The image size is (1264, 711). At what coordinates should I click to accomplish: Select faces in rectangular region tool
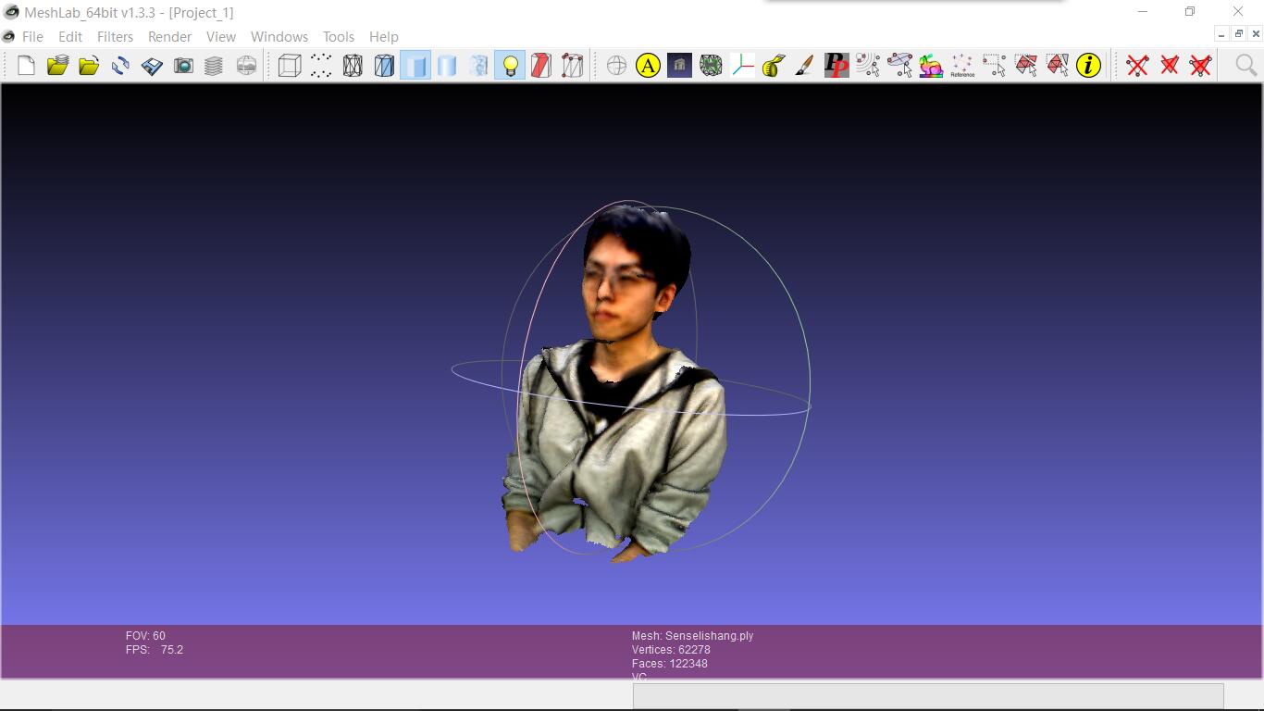point(1025,65)
